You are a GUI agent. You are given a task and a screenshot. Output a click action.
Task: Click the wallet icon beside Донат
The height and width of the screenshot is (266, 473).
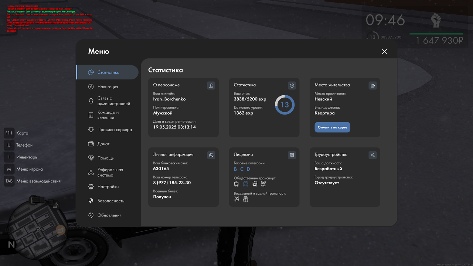91,144
